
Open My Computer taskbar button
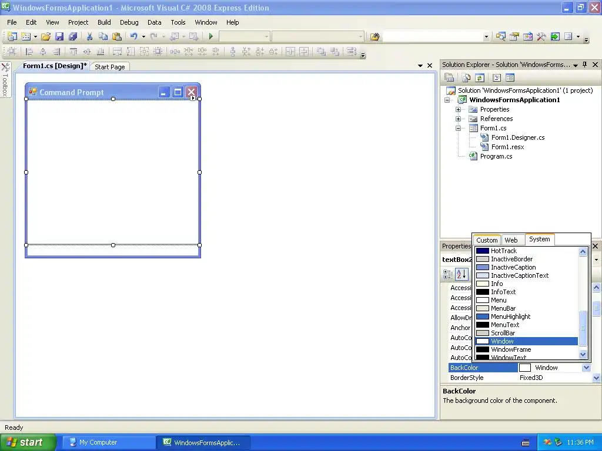click(x=108, y=443)
